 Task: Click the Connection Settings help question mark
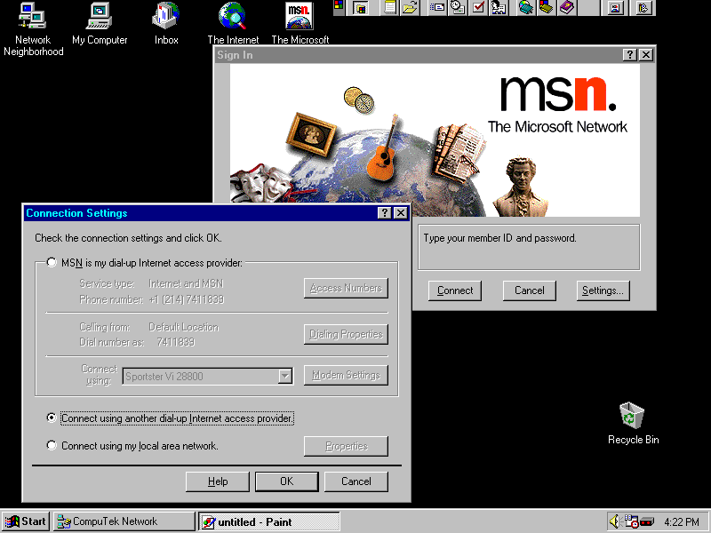[384, 213]
